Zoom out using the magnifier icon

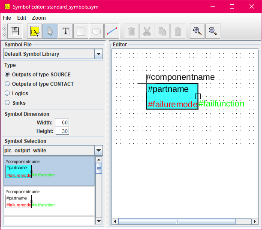tap(213, 31)
